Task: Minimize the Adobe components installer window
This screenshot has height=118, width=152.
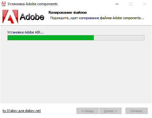Action: pos(117,4)
